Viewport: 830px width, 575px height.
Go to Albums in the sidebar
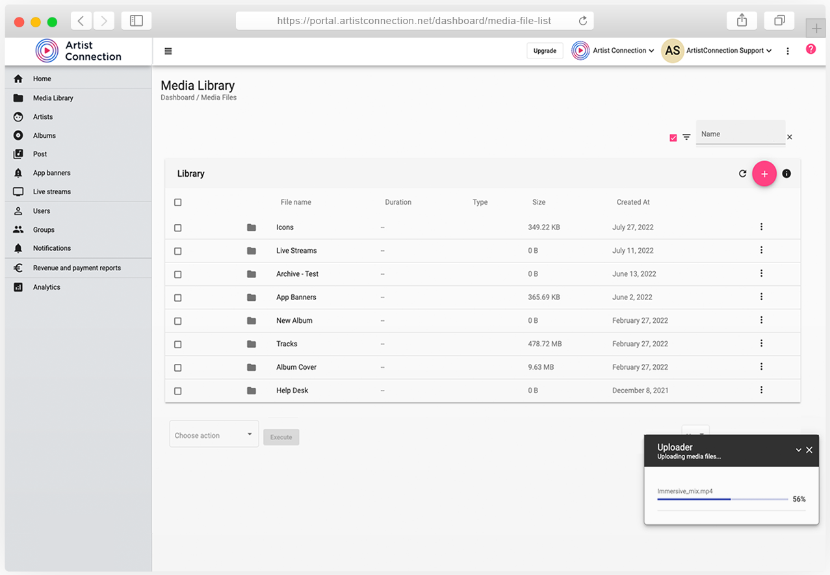(44, 136)
